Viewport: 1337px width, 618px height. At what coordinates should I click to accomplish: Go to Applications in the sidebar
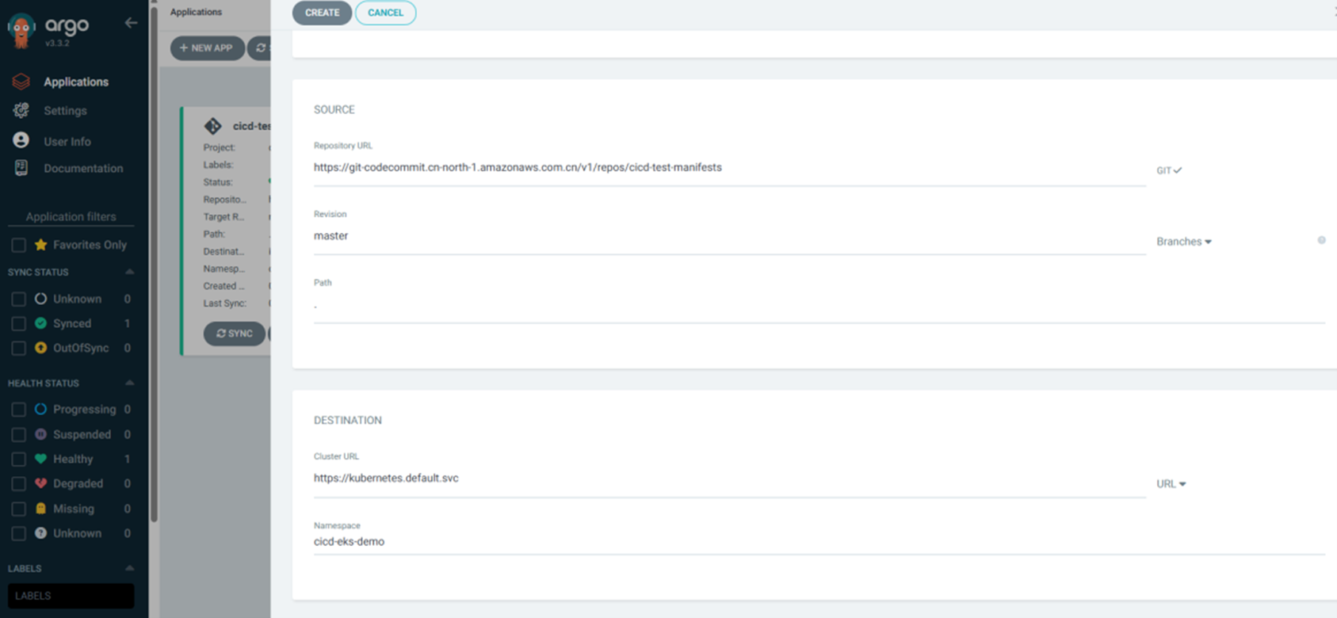pos(76,82)
